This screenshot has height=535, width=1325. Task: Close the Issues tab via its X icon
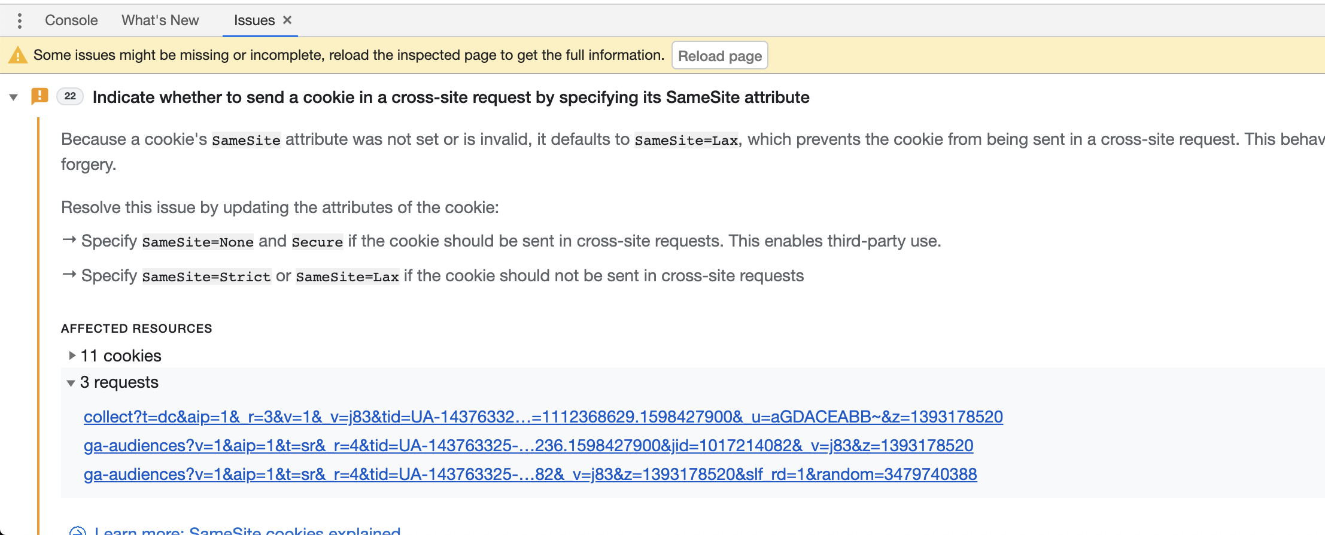[287, 20]
